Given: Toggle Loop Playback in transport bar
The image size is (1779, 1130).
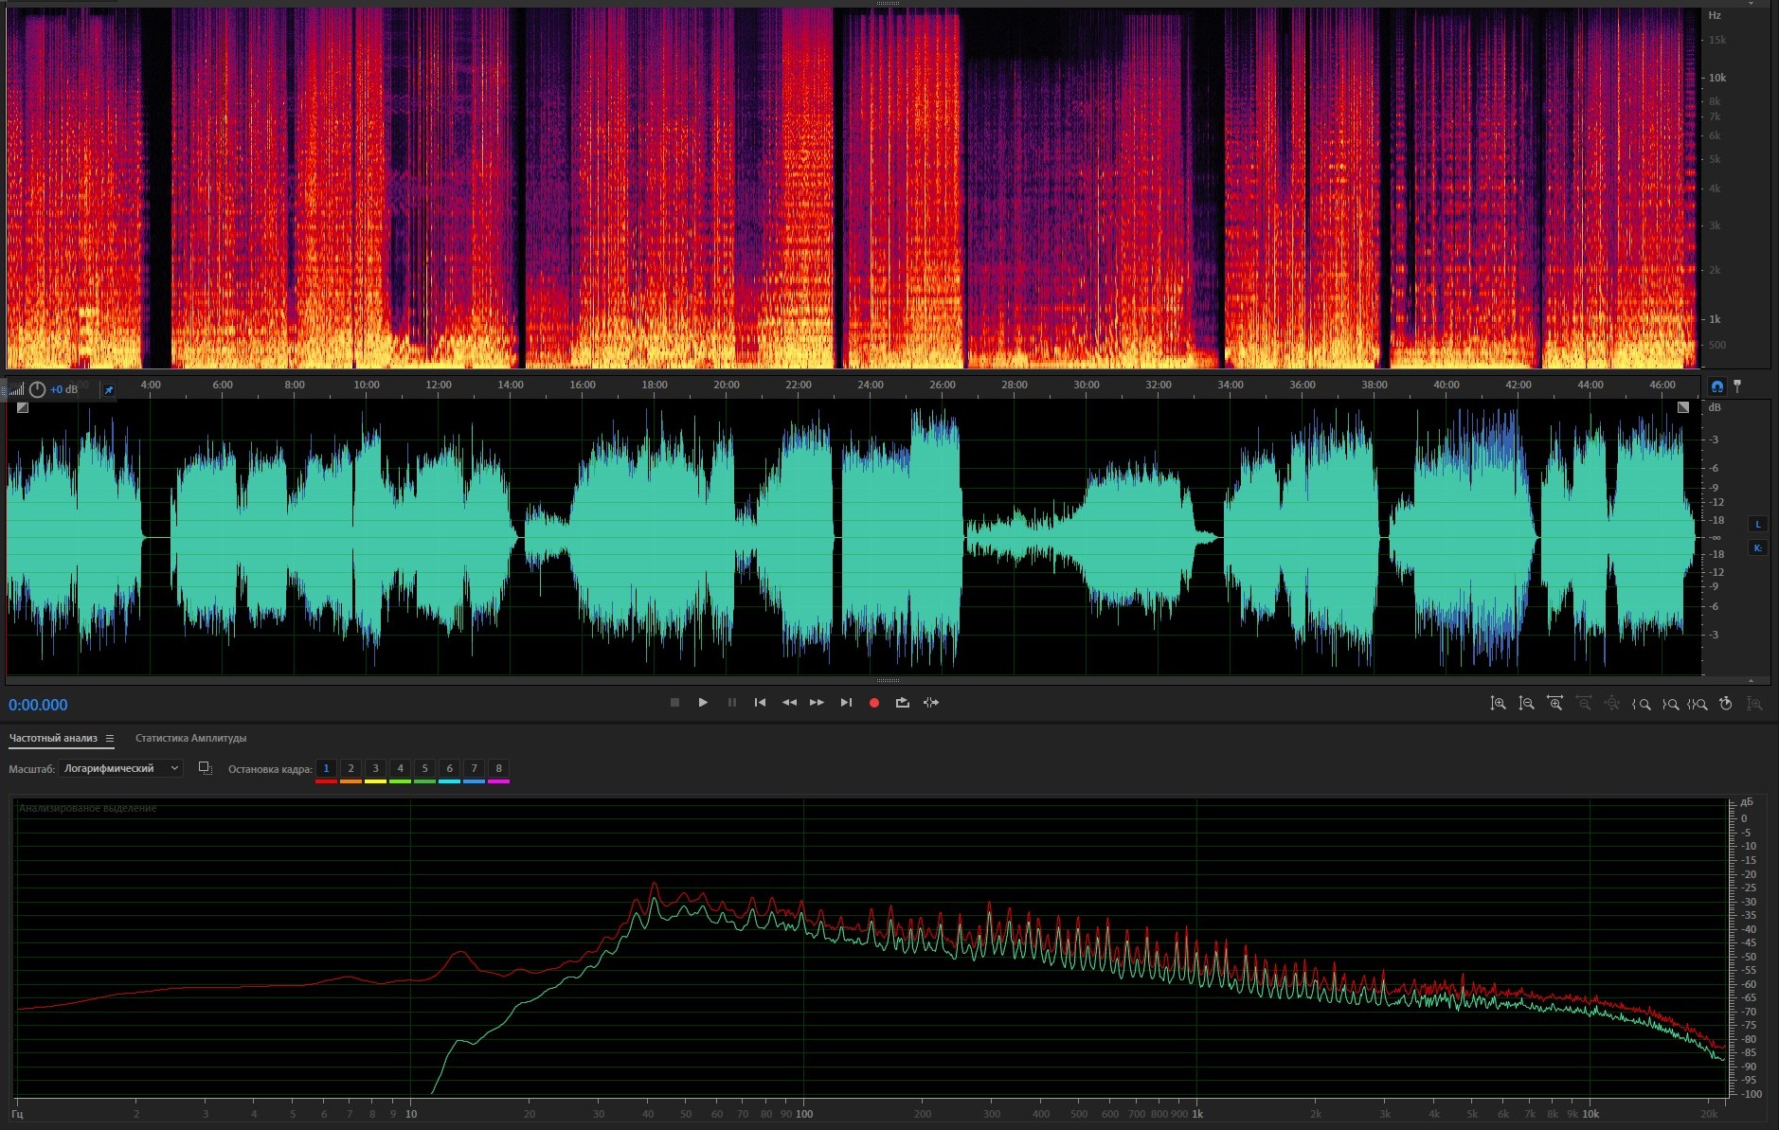Looking at the screenshot, I should 902,703.
